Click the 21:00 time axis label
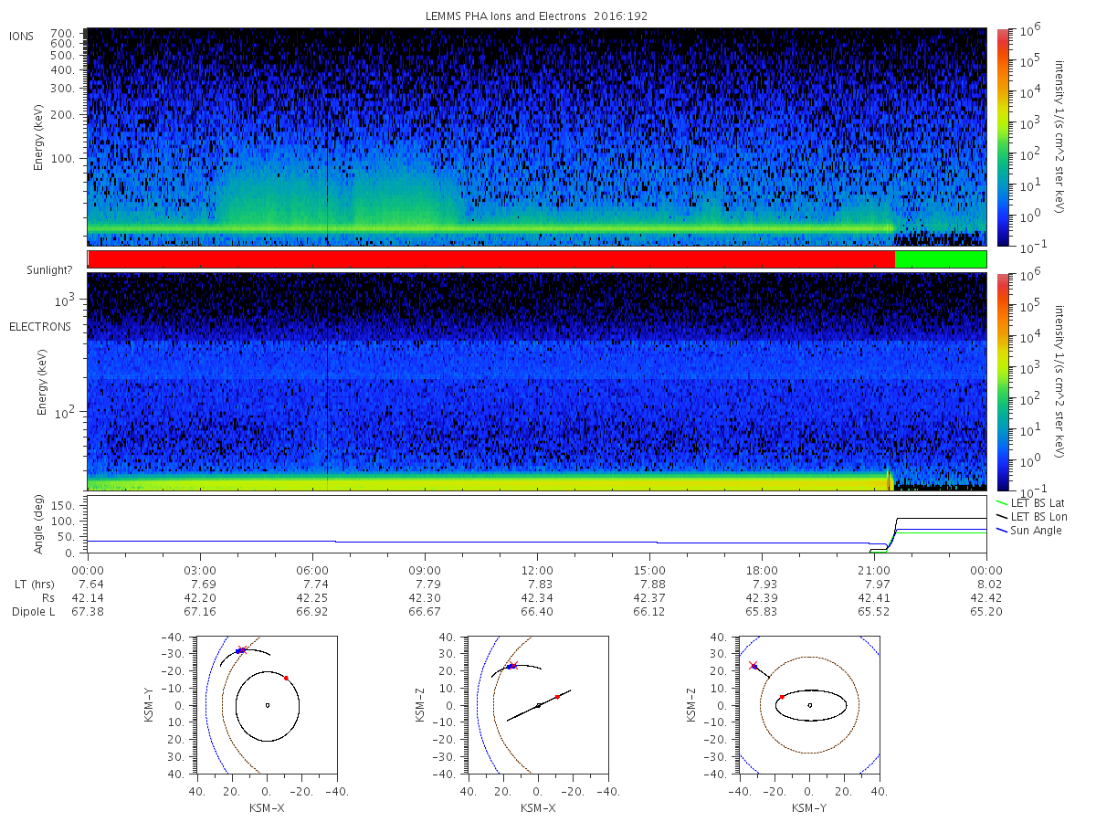This screenshot has height=822, width=1096. pyautogui.click(x=874, y=570)
